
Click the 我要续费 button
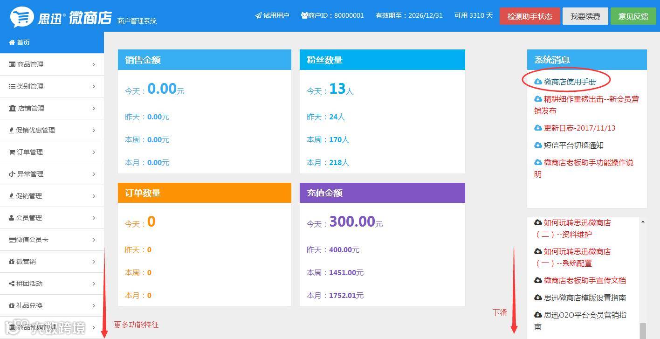pos(585,16)
